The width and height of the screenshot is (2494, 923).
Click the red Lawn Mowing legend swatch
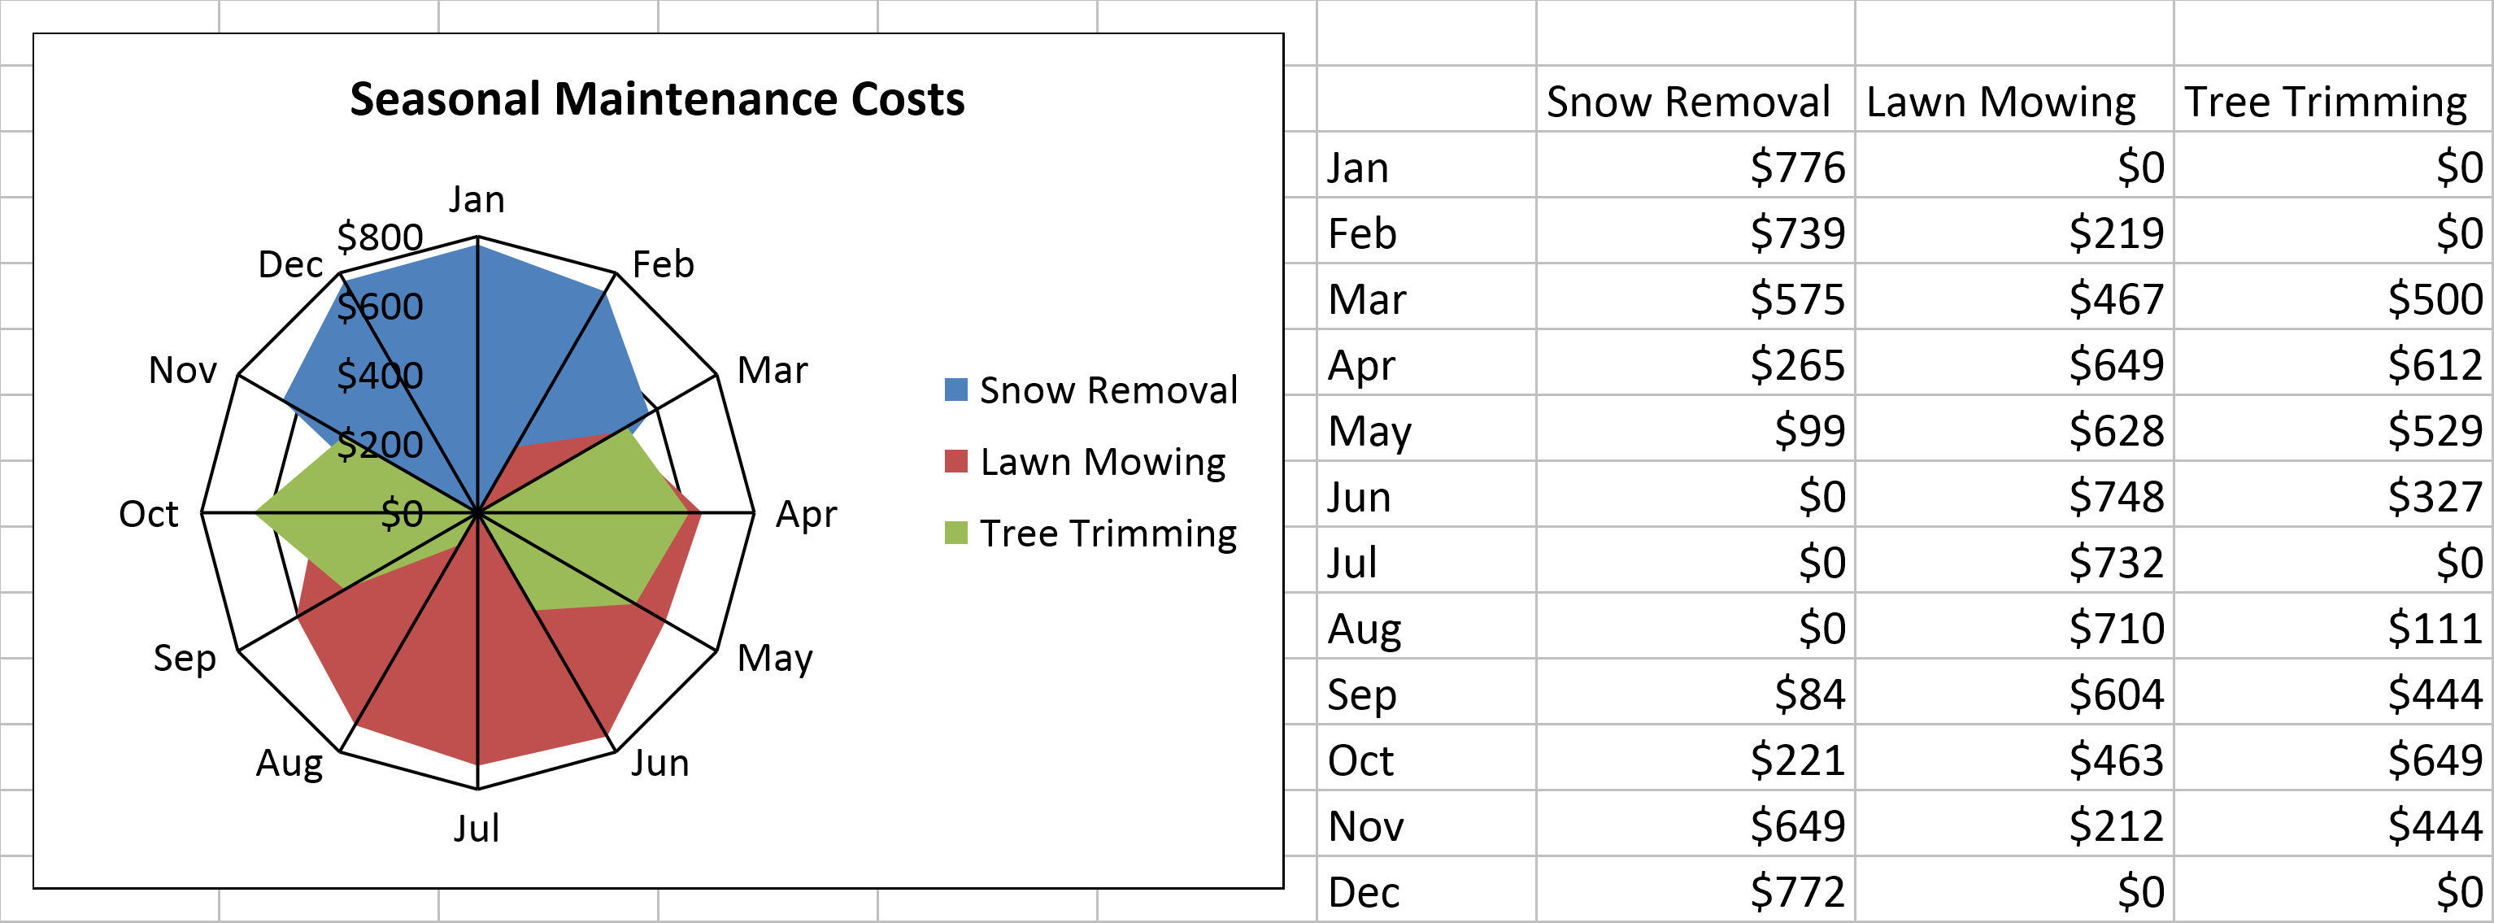tap(955, 462)
